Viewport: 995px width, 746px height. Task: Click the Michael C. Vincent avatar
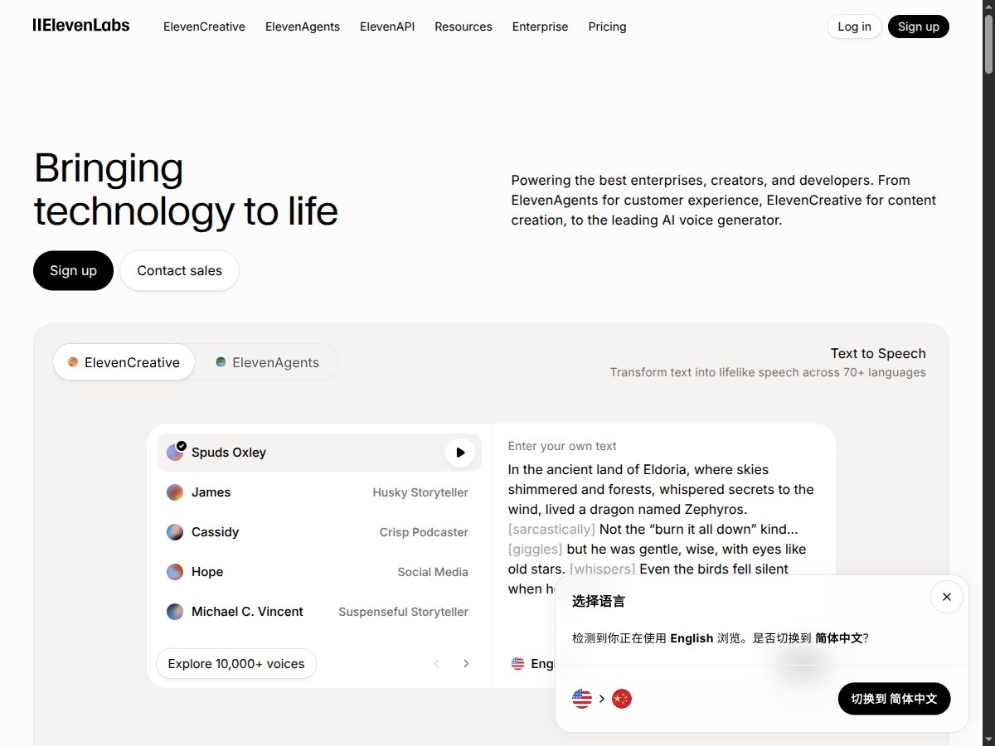point(174,611)
